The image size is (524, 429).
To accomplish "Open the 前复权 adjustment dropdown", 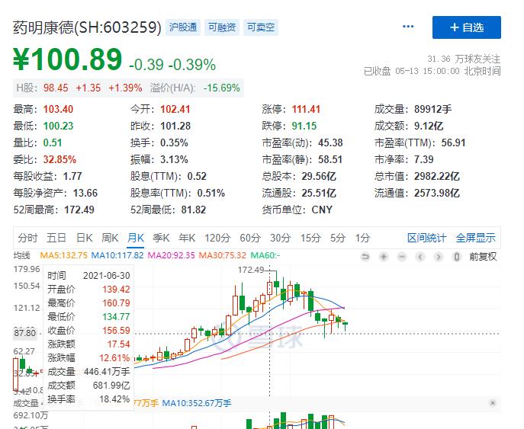I will tap(483, 256).
